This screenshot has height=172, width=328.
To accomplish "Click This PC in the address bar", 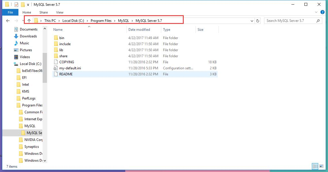I will (50, 21).
